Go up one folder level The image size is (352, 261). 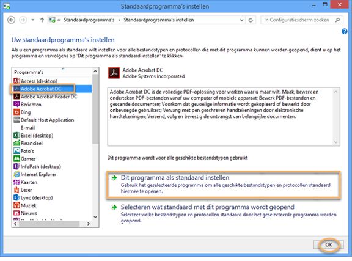[x=42, y=20]
